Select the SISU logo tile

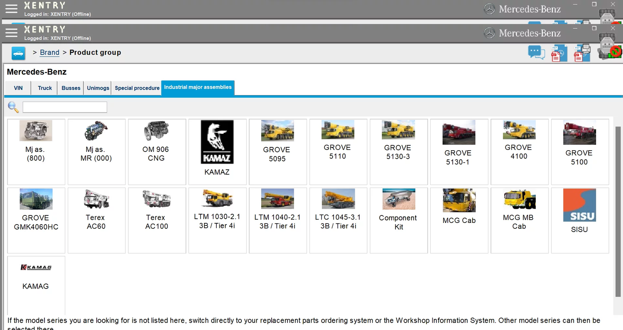click(579, 220)
